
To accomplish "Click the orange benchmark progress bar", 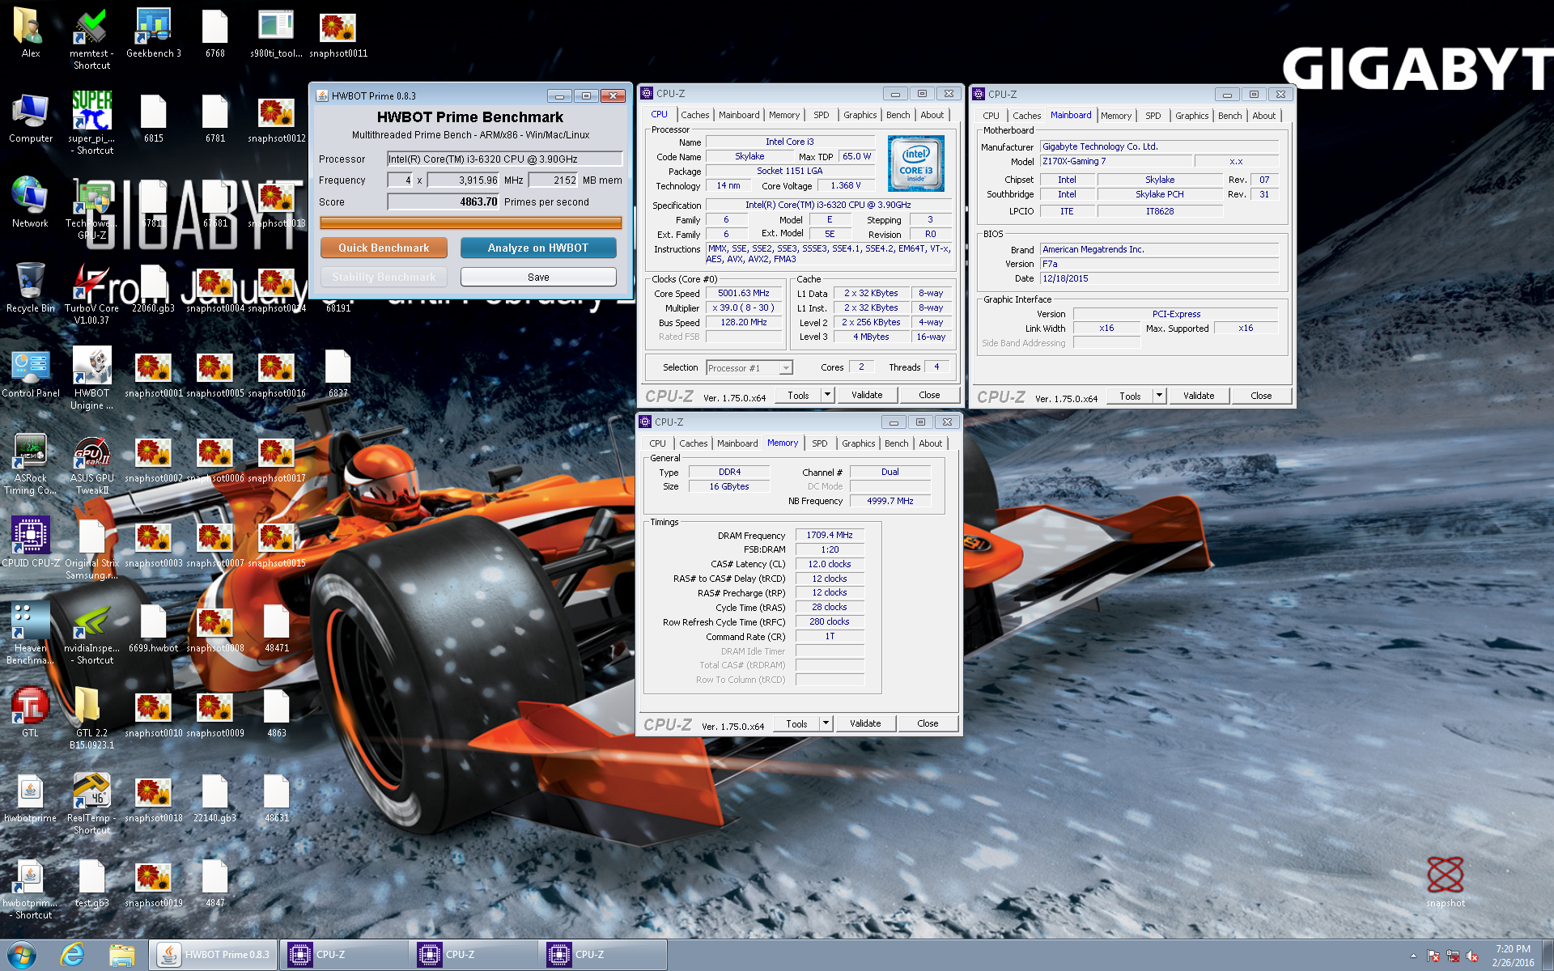I will click(470, 223).
